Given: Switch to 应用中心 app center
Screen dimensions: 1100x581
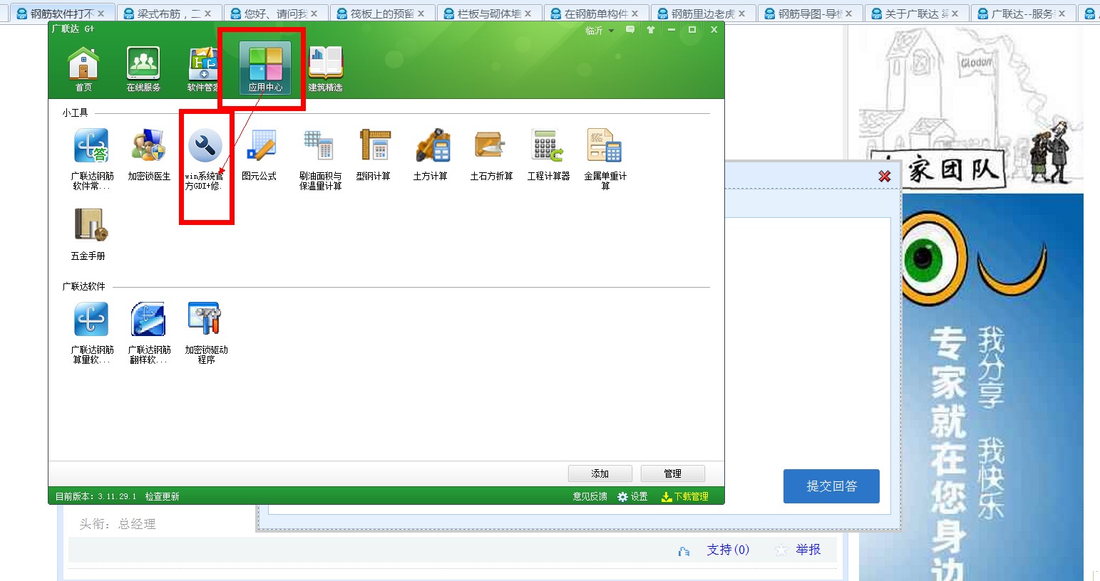Looking at the screenshot, I should click(x=265, y=68).
